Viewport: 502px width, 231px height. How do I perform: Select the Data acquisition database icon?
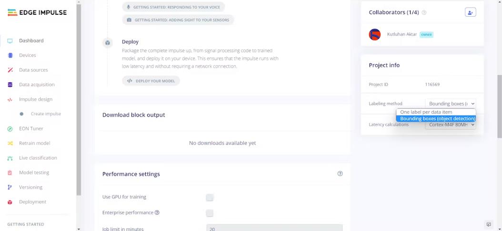pos(10,85)
